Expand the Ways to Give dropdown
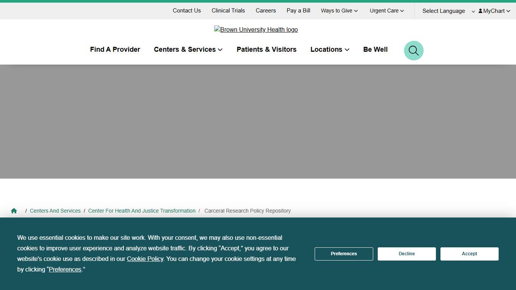Screen dimensions: 516x290 339,11
